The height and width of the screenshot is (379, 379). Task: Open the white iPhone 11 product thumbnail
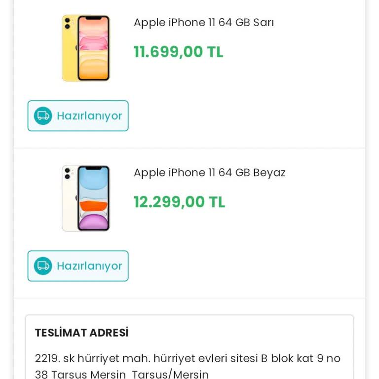[x=86, y=198]
